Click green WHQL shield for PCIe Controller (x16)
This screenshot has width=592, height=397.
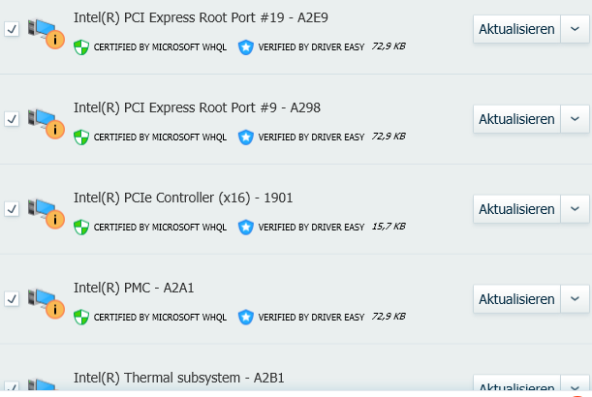(81, 227)
